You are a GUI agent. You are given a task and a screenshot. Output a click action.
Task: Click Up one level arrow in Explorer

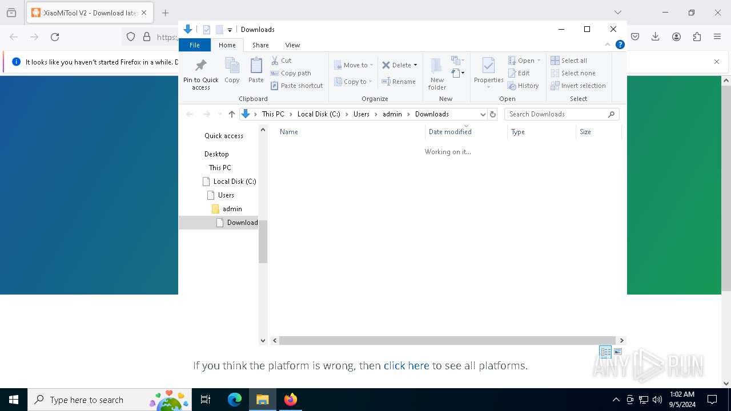231,114
